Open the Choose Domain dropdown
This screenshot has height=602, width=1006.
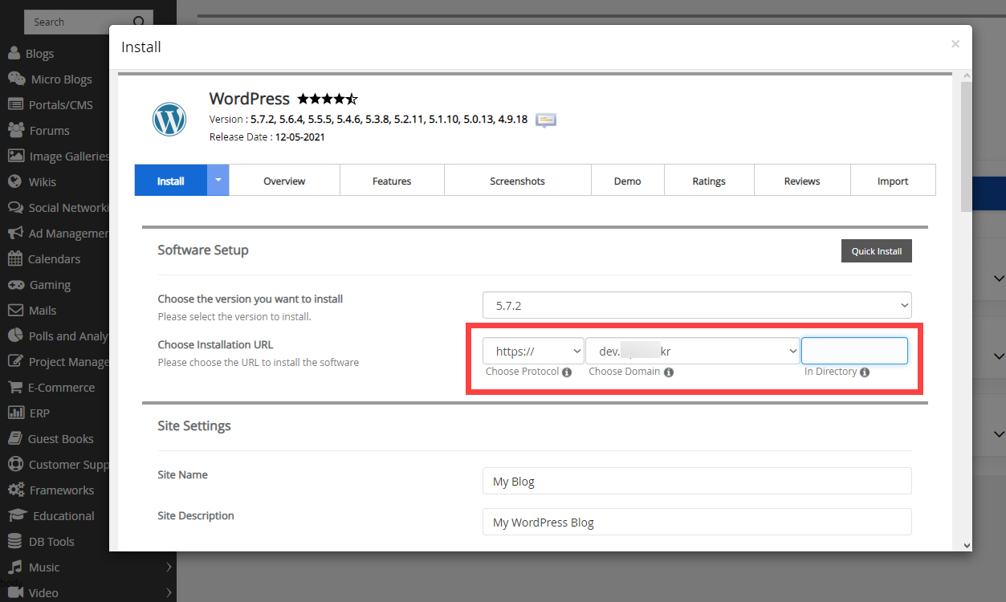click(693, 351)
